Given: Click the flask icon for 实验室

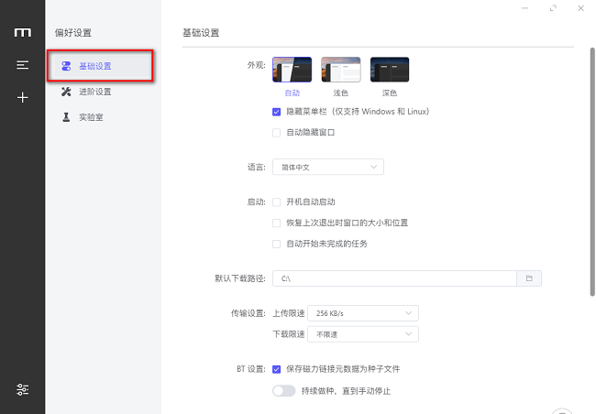Looking at the screenshot, I should click(x=66, y=117).
